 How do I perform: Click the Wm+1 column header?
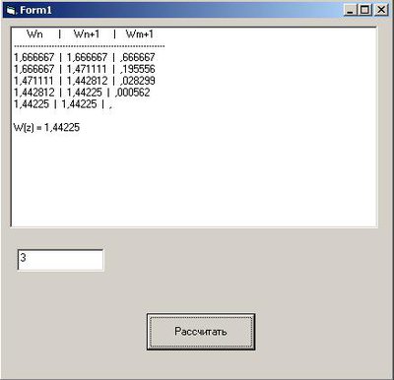(x=140, y=33)
